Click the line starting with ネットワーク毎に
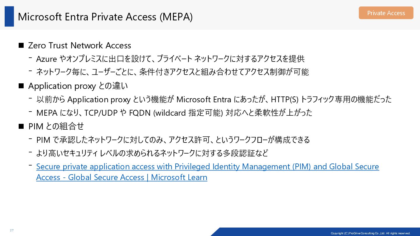This screenshot has width=420, height=236. click(172, 72)
